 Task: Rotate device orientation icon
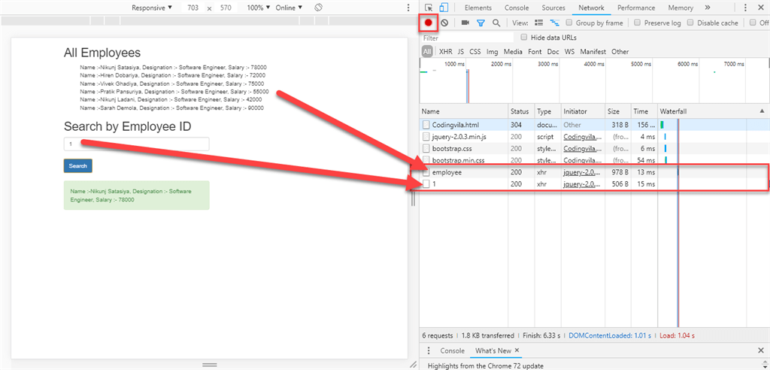click(318, 8)
